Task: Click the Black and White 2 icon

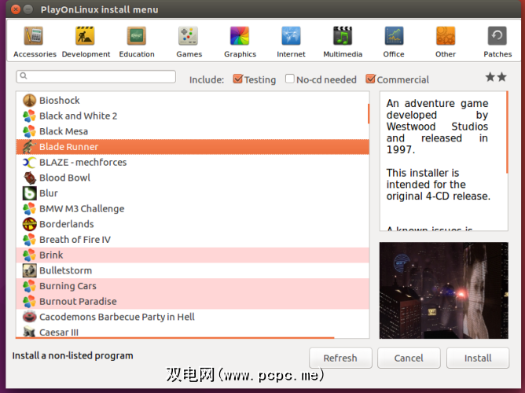Action: 29,116
